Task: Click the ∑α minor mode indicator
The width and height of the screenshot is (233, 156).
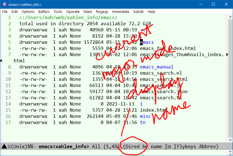Action: [x=168, y=146]
